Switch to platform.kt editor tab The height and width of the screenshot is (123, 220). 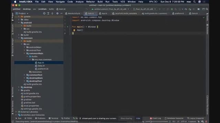tap(179, 13)
